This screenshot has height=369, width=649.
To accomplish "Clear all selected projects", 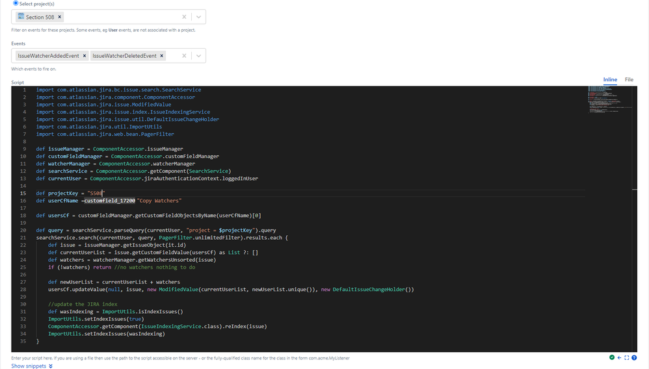I will [184, 17].
